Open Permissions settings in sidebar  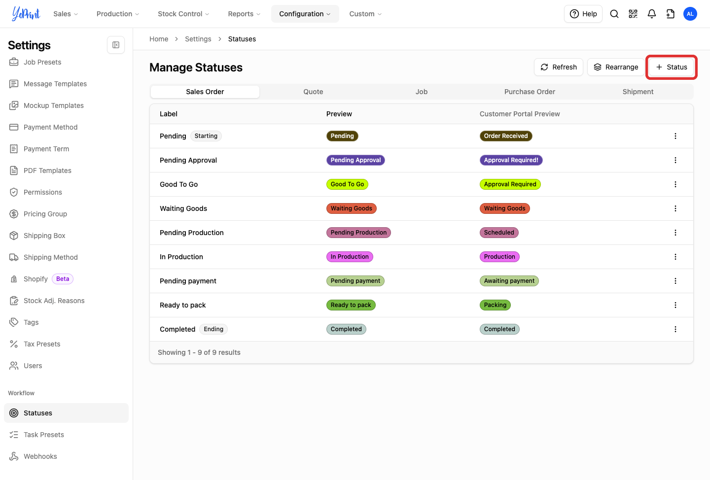point(66,192)
